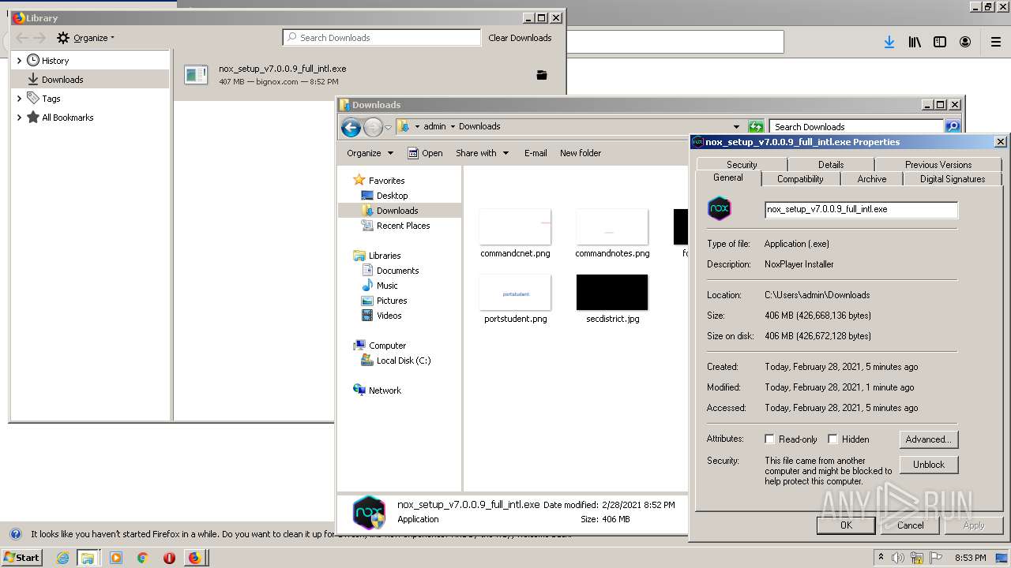The image size is (1011, 568).
Task: Open the Firefox hamburger menu
Action: [996, 42]
